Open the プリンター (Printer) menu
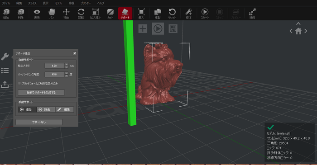The height and width of the screenshot is (165, 317). [x=86, y=3]
